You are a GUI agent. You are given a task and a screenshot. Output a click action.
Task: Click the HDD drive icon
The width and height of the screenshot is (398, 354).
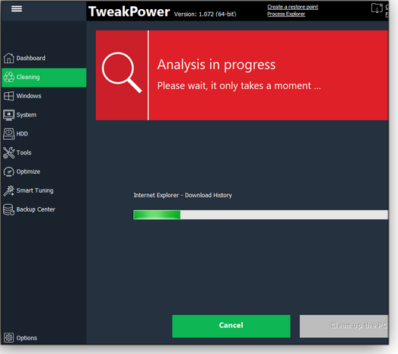pyautogui.click(x=8, y=134)
